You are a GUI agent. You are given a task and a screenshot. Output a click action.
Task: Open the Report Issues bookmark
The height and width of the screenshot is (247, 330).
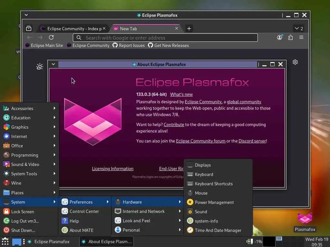point(129,45)
